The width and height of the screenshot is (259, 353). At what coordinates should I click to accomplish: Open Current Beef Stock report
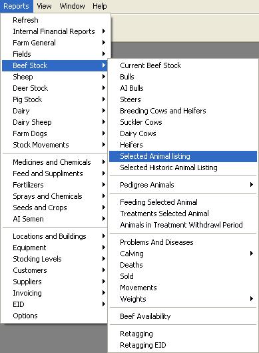click(183, 65)
